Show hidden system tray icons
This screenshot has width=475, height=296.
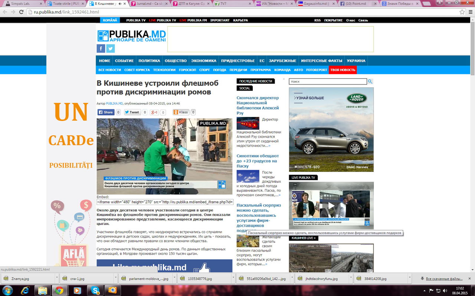point(425,290)
